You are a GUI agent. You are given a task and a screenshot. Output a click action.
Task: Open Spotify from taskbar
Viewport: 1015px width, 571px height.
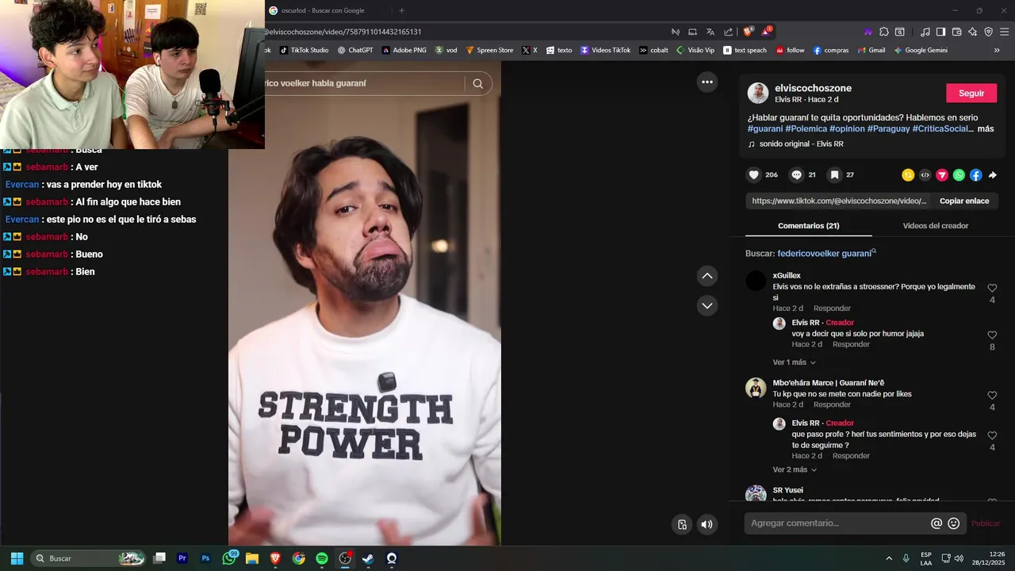tap(322, 558)
